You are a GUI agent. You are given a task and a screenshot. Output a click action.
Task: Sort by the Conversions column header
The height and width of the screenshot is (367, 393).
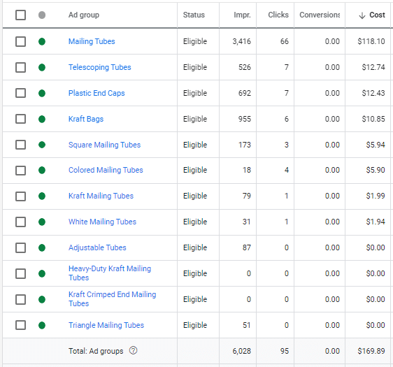point(320,15)
